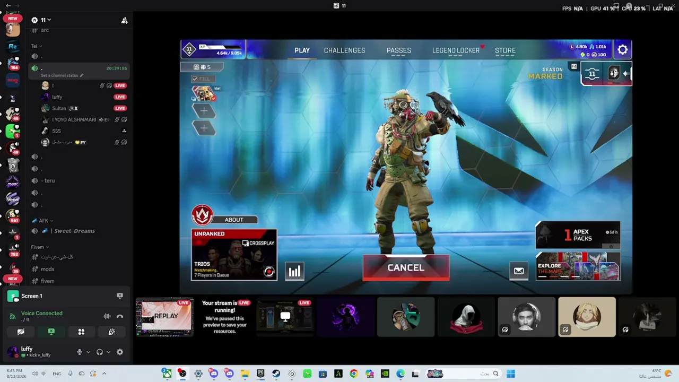679x382 pixels.
Task: Click the player level 11 diamond badge
Action: pos(189,50)
